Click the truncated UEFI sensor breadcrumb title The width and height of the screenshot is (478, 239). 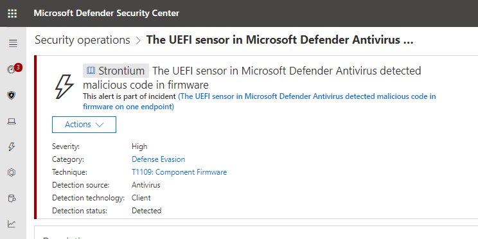280,40
